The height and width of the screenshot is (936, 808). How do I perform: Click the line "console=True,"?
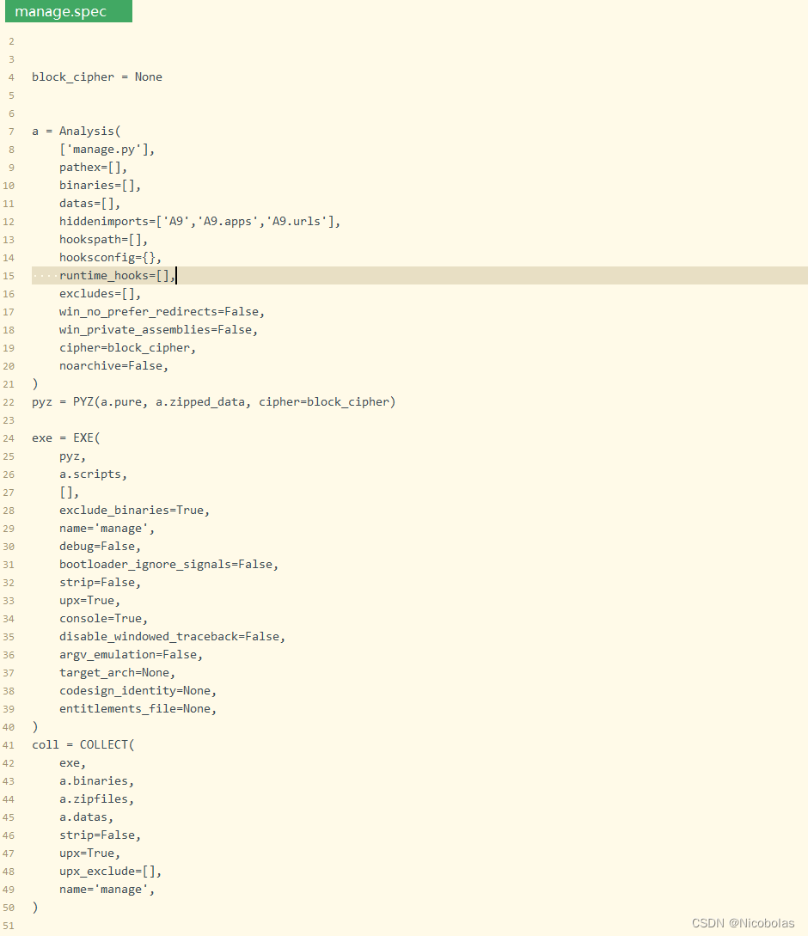[103, 619]
